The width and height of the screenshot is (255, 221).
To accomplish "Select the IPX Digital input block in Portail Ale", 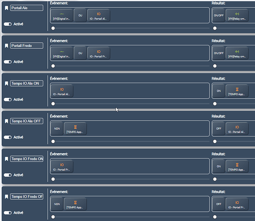I will pos(62,16).
